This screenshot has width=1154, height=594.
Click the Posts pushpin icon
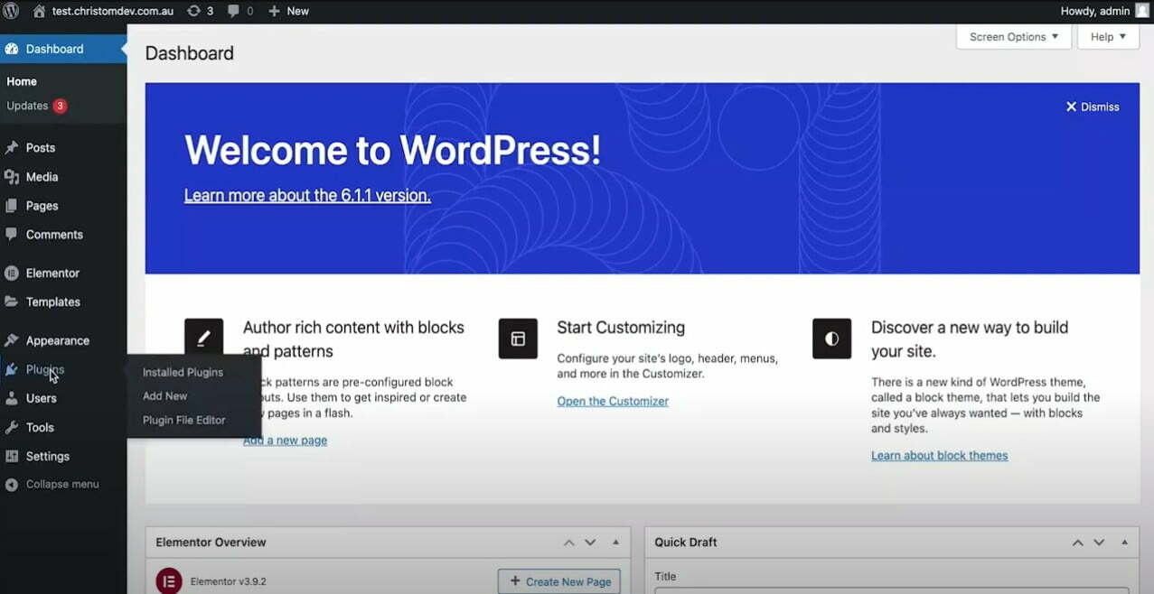tap(12, 147)
